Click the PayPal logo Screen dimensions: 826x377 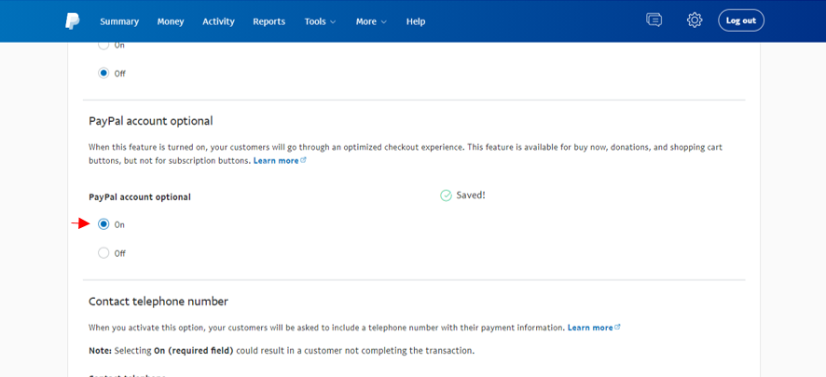point(72,20)
